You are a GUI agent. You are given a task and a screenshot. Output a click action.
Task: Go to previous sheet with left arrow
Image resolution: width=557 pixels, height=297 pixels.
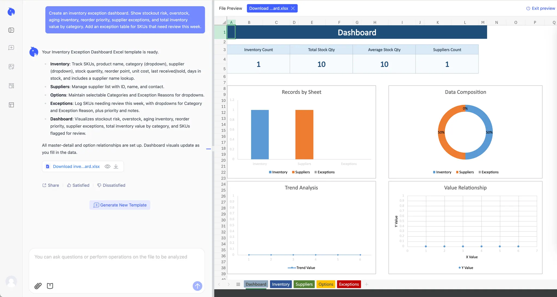[x=219, y=284]
